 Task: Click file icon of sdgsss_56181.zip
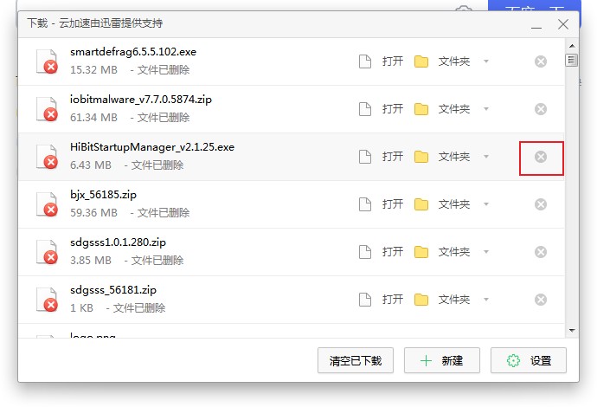coord(47,300)
